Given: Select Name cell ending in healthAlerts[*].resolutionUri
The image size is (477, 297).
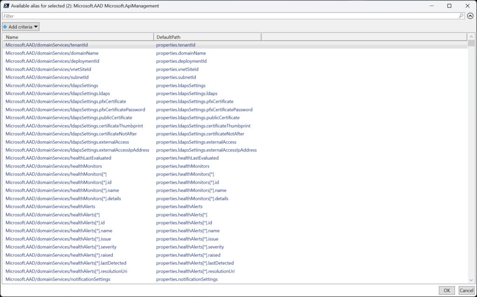Looking at the screenshot, I should pos(66,271).
